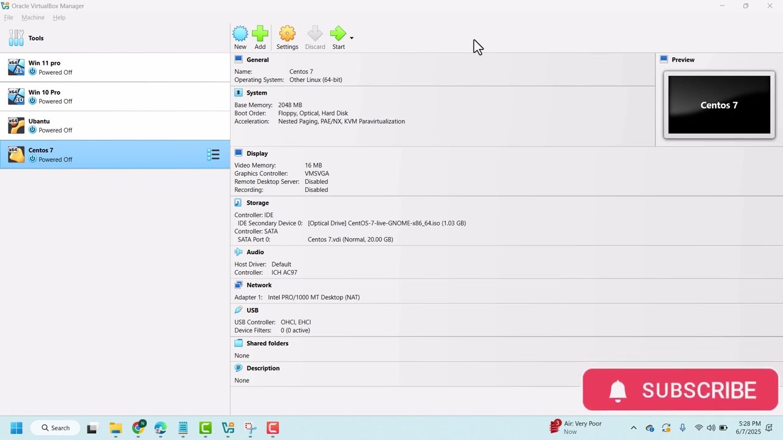This screenshot has width=783, height=440.
Task: Click the Network section header
Action: (259, 285)
